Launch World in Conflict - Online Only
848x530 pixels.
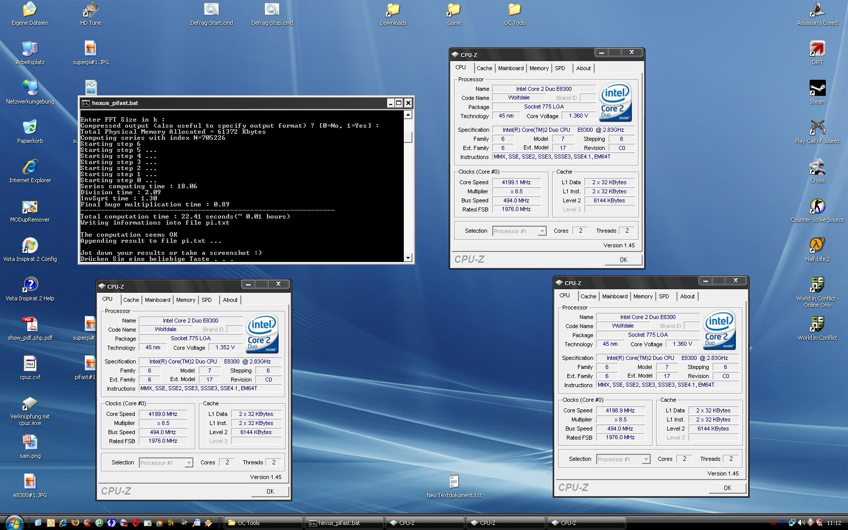click(817, 292)
